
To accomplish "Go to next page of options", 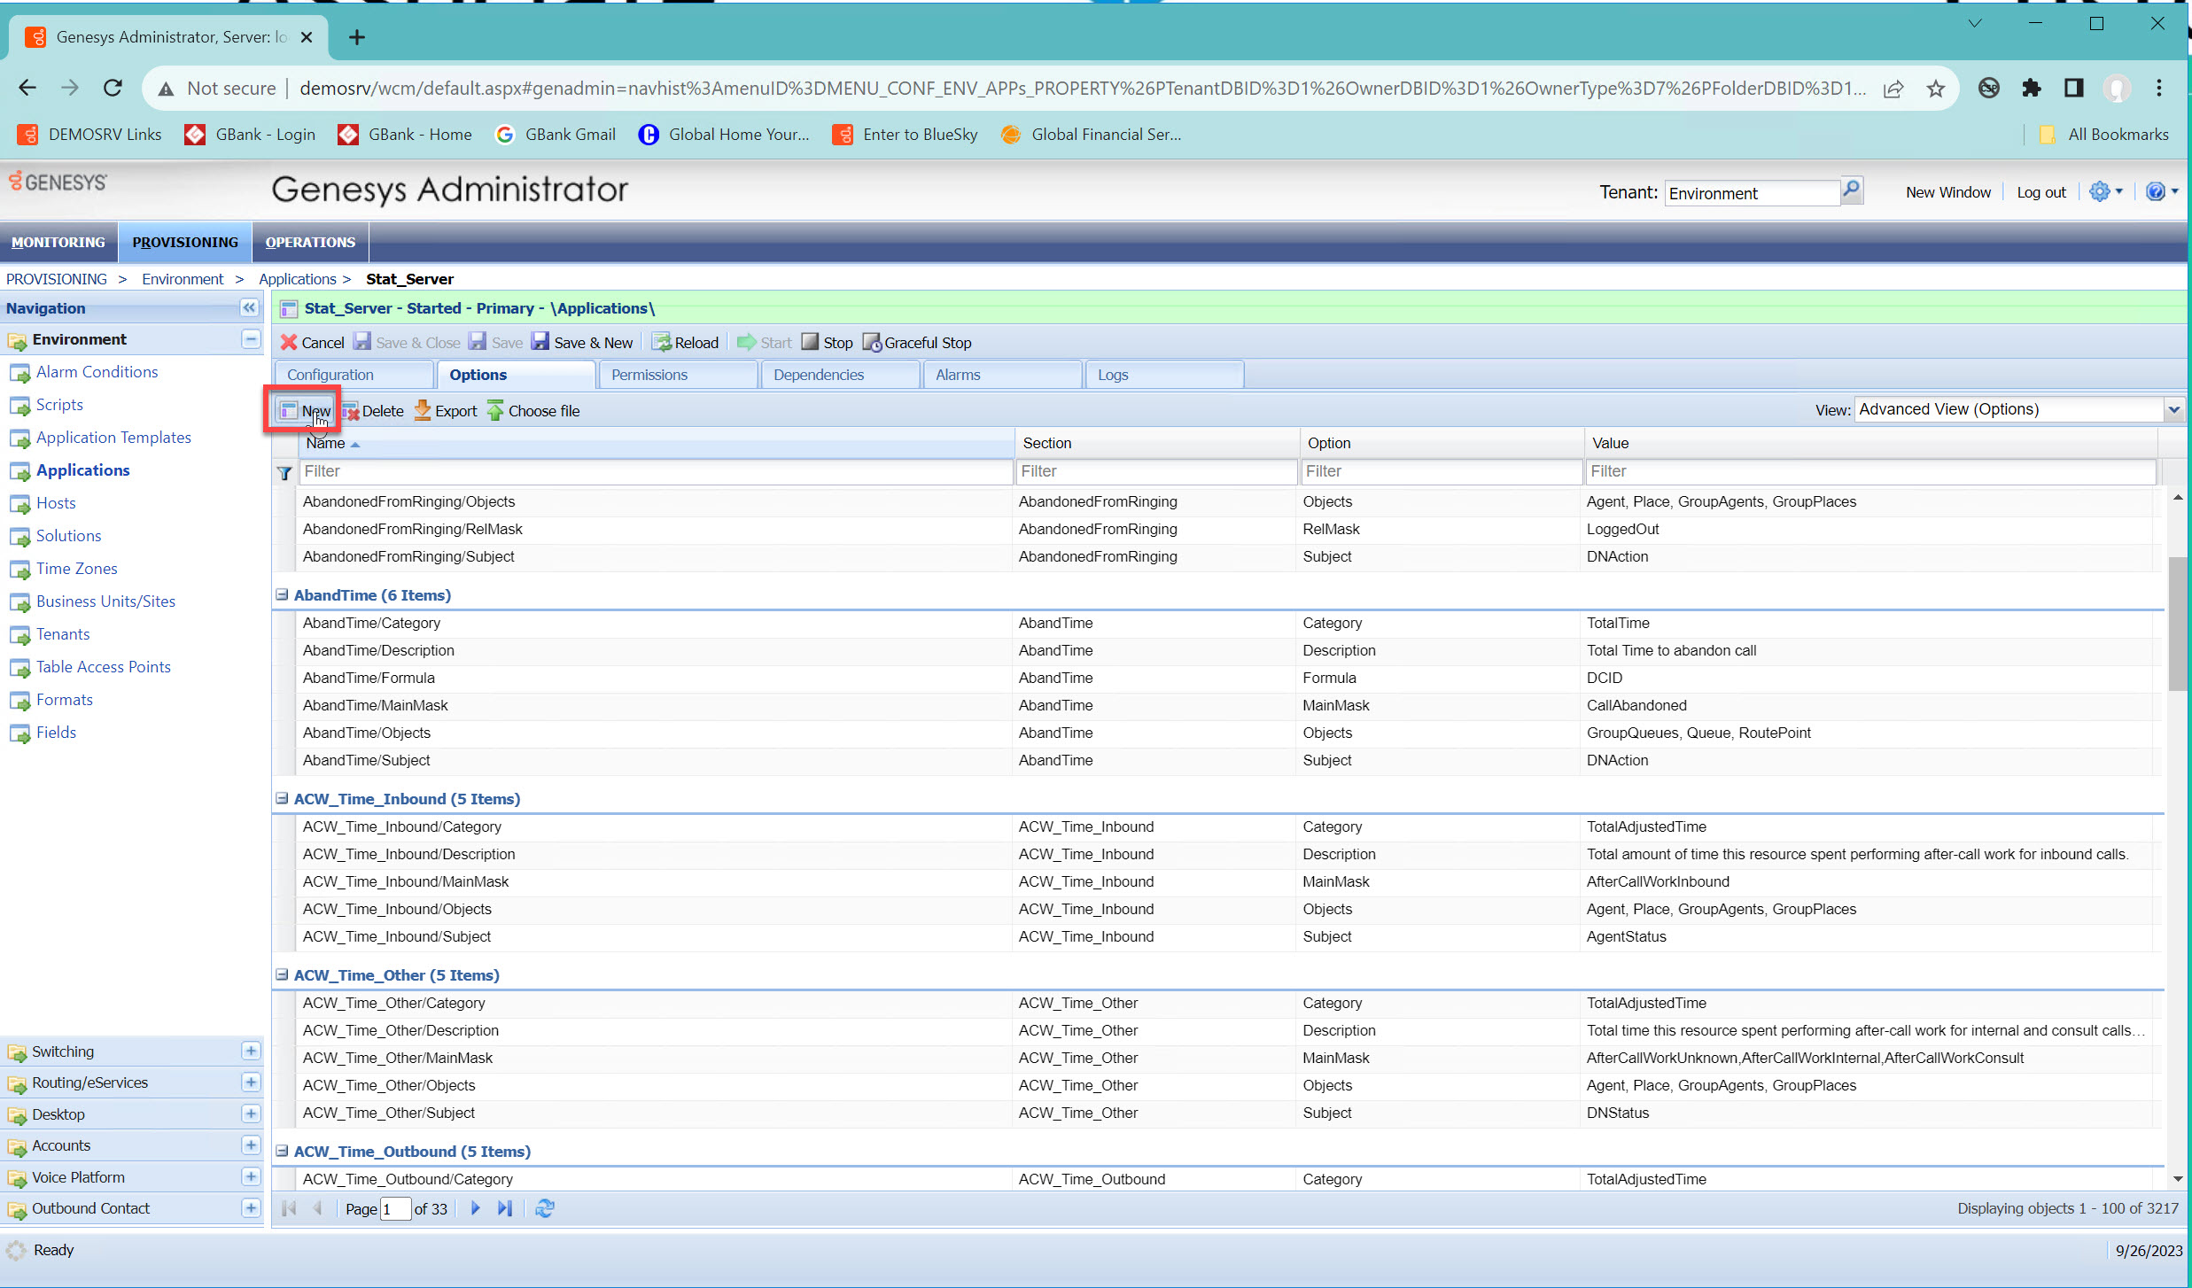I will tap(475, 1208).
